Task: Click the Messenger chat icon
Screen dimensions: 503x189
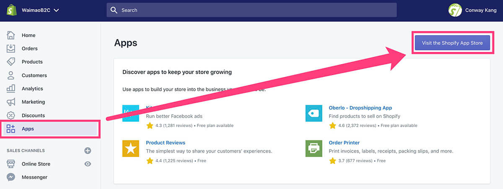Action: (11, 177)
